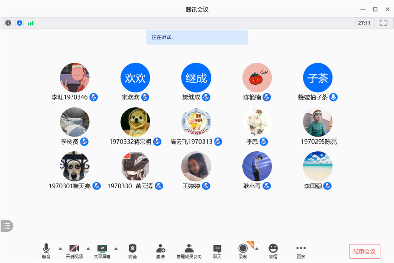Expand video options arrow beside 开启视频
This screenshot has width=394, height=263.
88,248
